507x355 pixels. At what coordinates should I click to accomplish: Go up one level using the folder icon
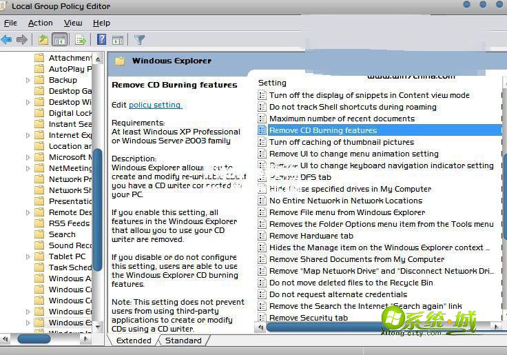(43, 40)
